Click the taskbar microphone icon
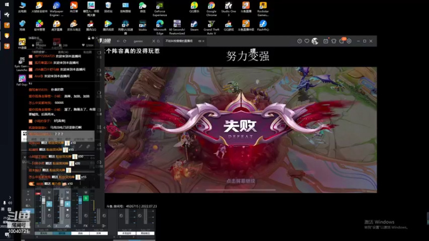 coord(4,203)
